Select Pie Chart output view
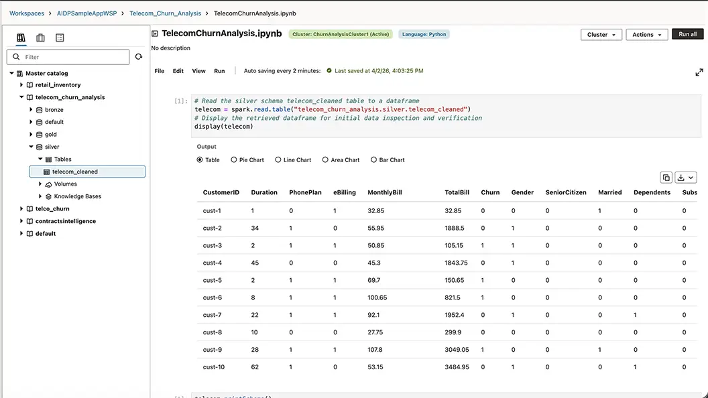Viewport: 708px width, 398px height. [233, 159]
